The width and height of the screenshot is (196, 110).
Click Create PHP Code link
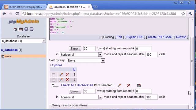point(160,37)
